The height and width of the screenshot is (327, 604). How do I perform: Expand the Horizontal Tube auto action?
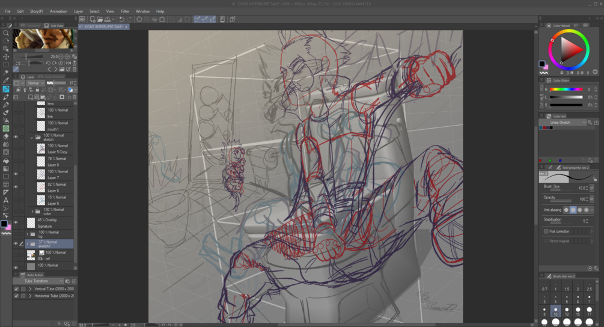[x=29, y=296]
